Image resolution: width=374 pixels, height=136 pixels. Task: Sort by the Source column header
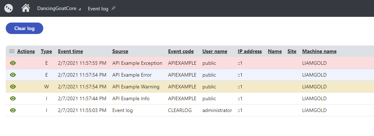pos(120,51)
